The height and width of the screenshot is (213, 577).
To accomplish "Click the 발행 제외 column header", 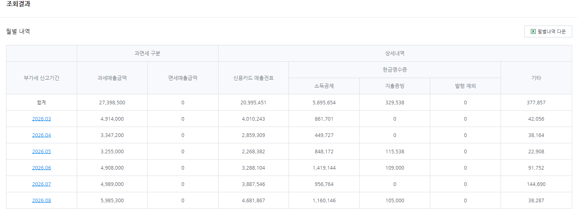I will pos(465,86).
